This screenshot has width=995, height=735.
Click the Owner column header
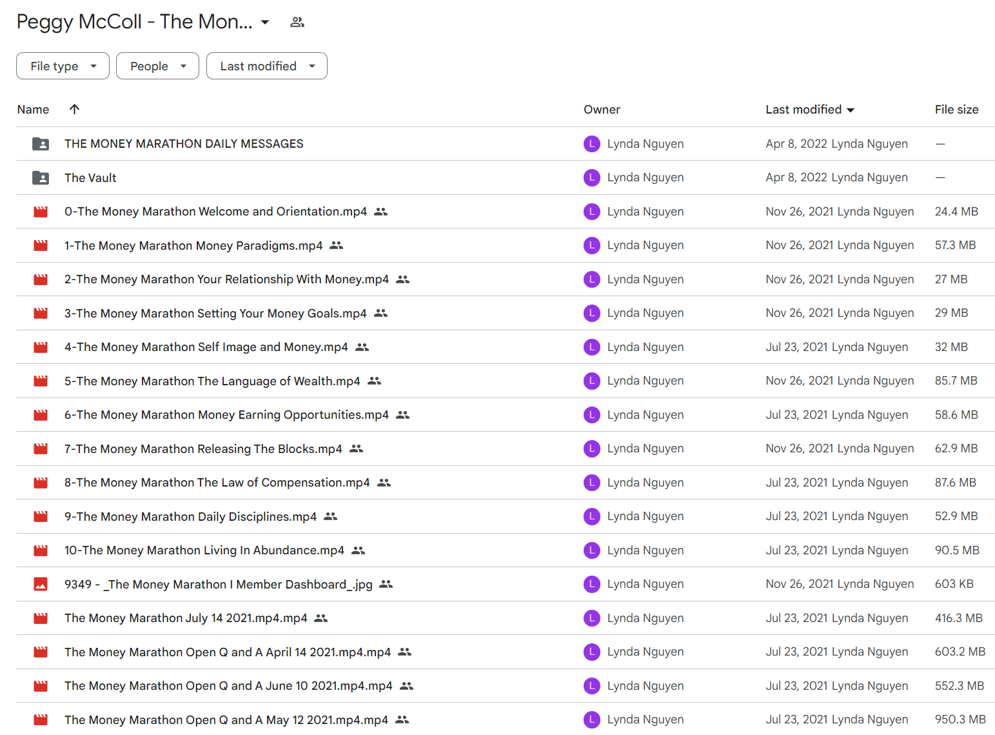pos(602,110)
